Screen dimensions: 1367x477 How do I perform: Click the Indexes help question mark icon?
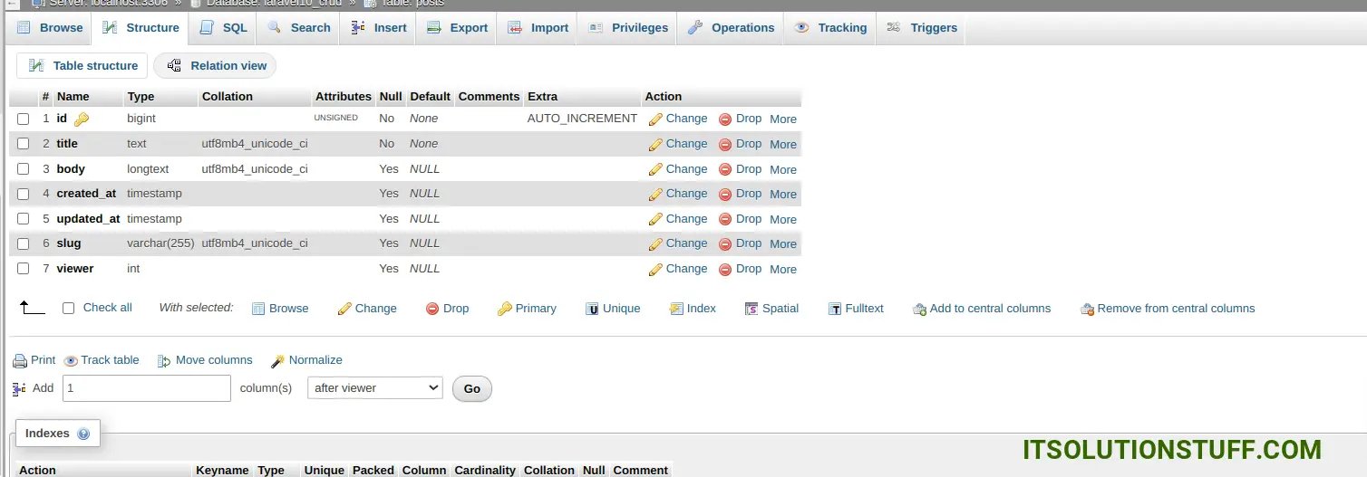click(83, 434)
